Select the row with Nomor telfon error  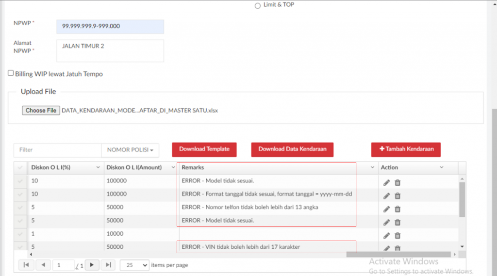[x=20, y=208]
